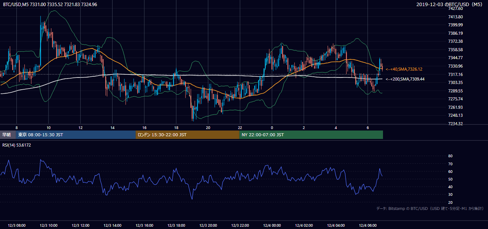Click the 12/3 08:00 time axis label
The width and height of the screenshot is (488, 229).
pyautogui.click(x=16, y=225)
